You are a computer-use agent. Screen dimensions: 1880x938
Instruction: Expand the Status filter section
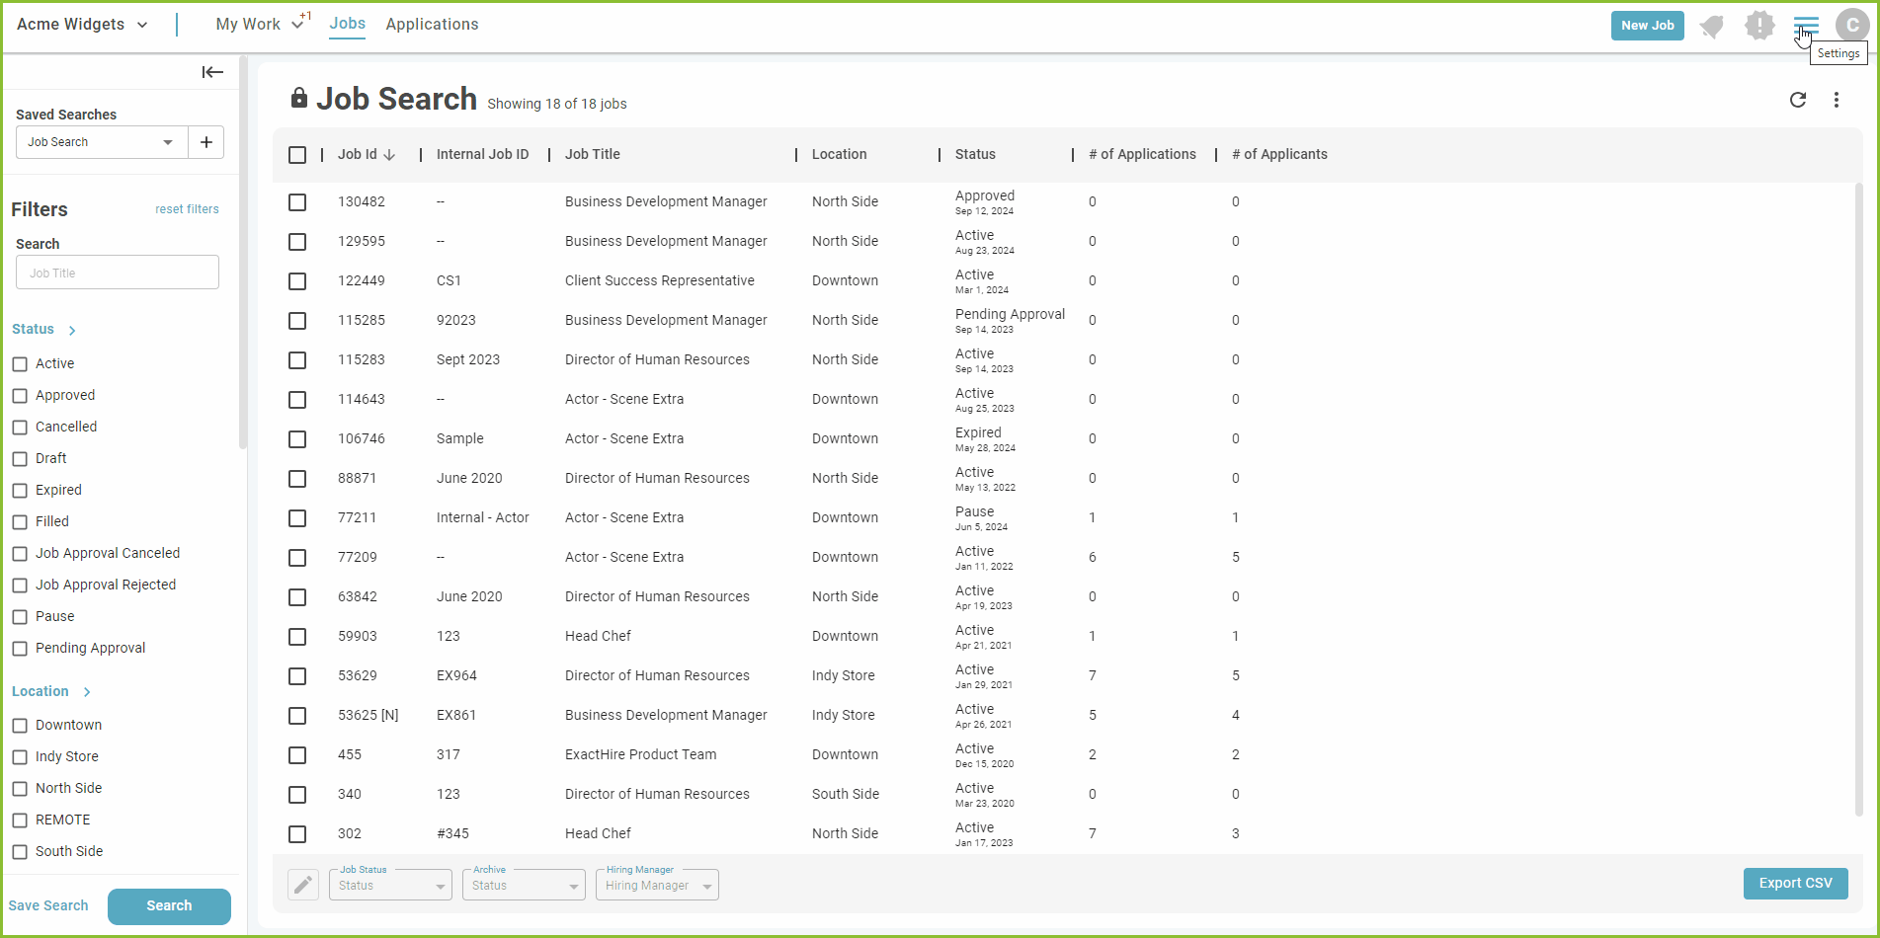(x=72, y=330)
